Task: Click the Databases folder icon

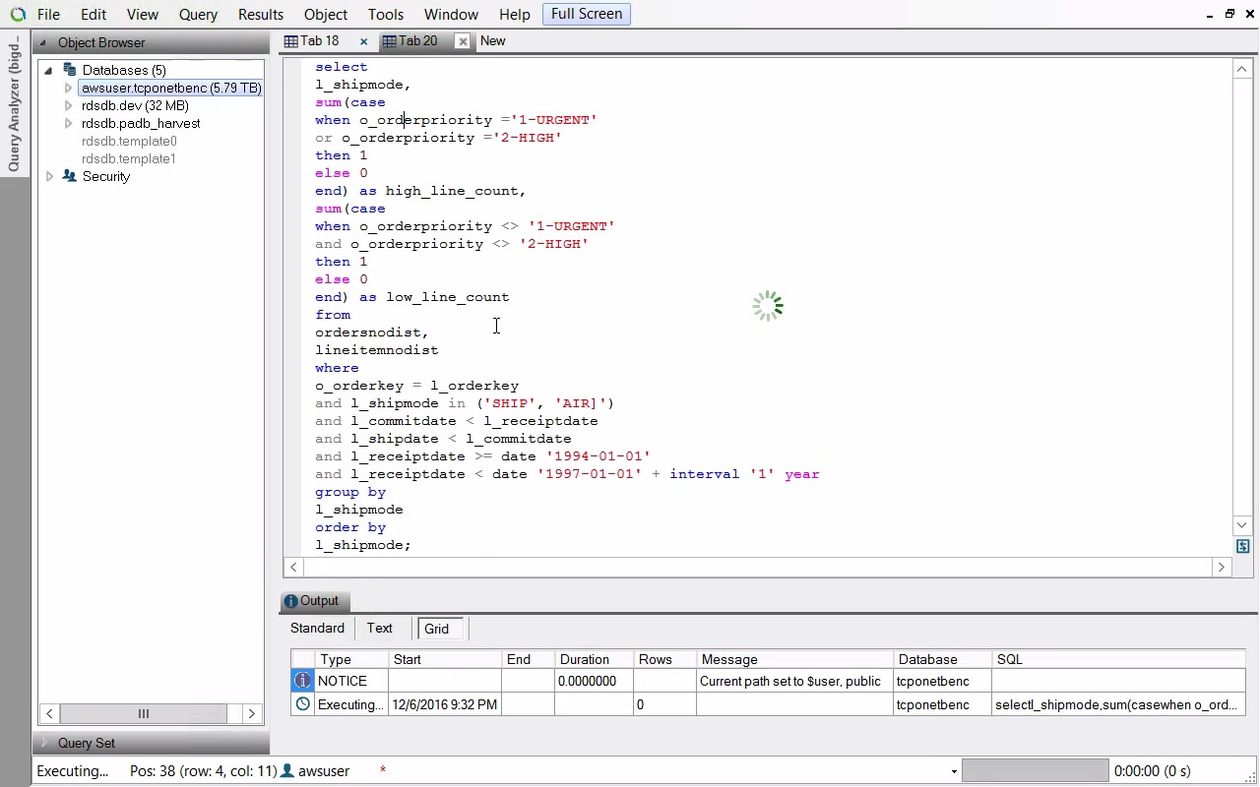Action: [x=69, y=70]
